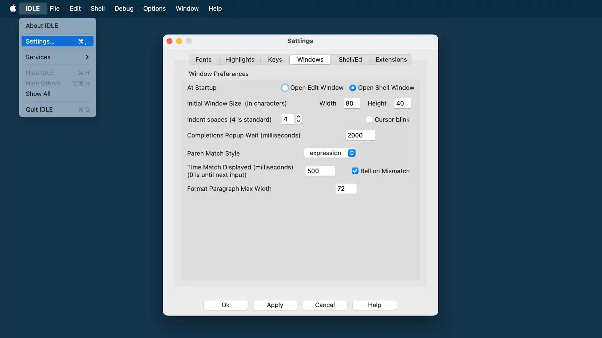602x338 pixels.
Task: Select Open Shell Window at startup
Action: (x=353, y=88)
